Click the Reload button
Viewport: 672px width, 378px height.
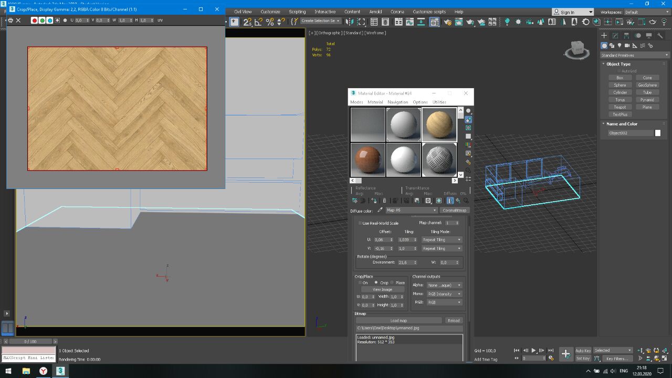[454, 320]
